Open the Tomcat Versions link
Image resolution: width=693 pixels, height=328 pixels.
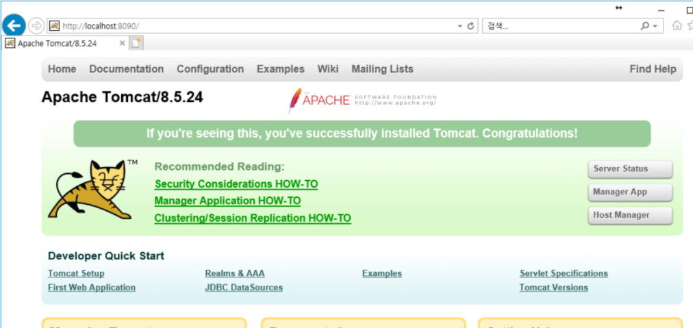(553, 288)
